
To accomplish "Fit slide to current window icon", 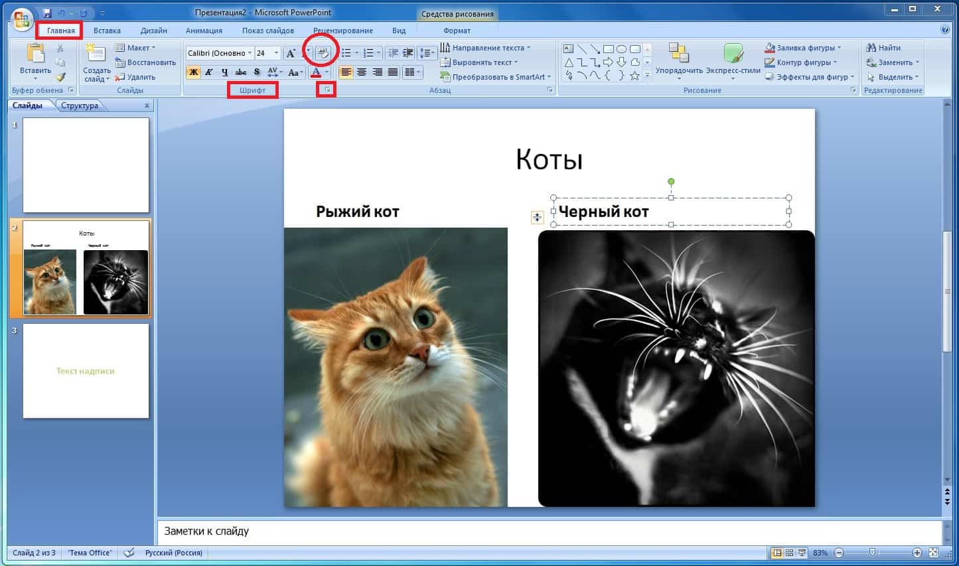I will [933, 553].
